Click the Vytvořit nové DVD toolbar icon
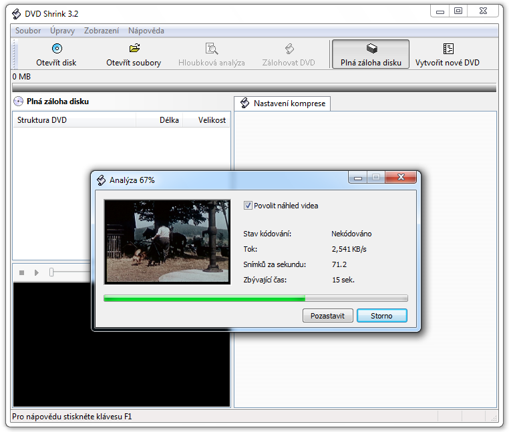The image size is (509, 432). 448,49
